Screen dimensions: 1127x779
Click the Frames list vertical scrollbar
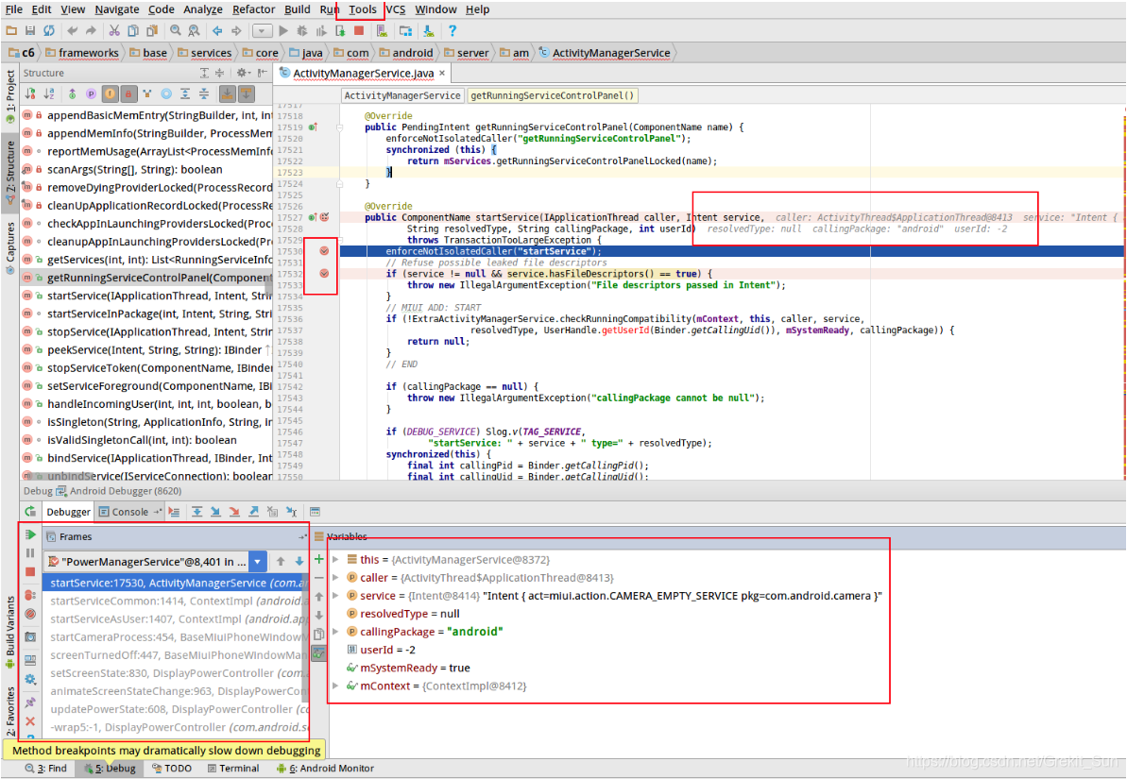[x=305, y=639]
